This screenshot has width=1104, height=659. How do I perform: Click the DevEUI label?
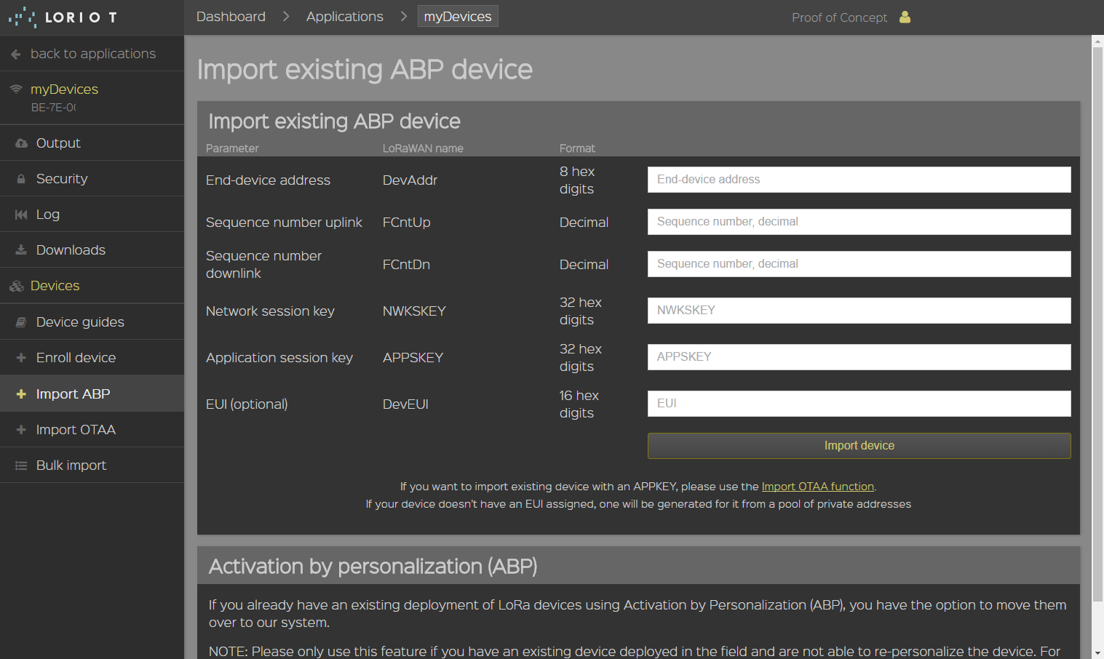point(405,404)
